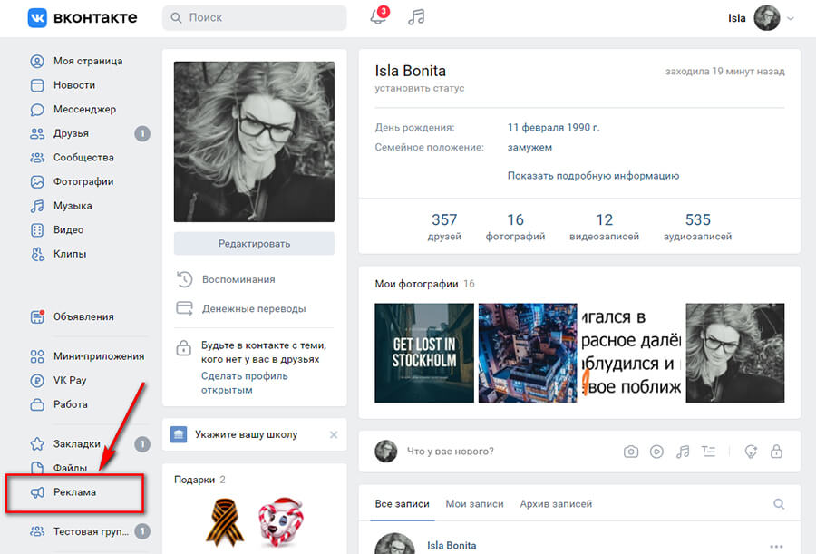Expand Показать подробную информацию
This screenshot has width=816, height=554.
coord(593,176)
